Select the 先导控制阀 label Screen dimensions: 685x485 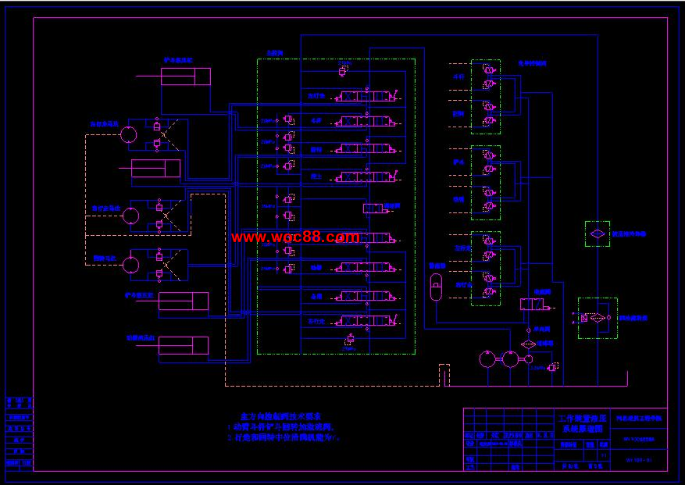[533, 63]
